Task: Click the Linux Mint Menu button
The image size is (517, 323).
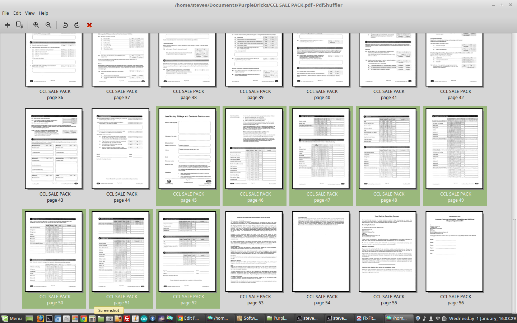Action: tap(12, 318)
